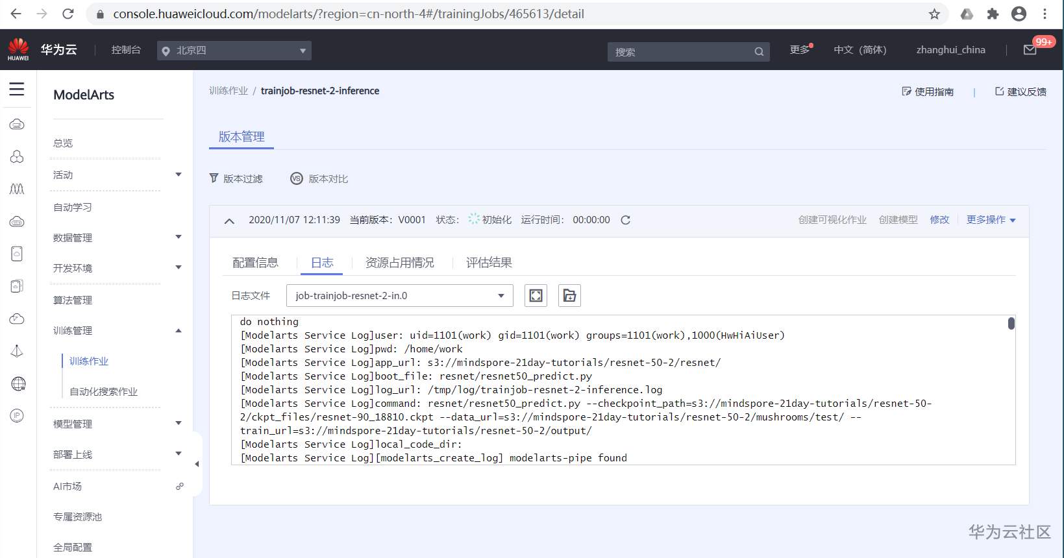Image resolution: width=1064 pixels, height=558 pixels.
Task: Open 训练作业 in the sidebar
Action: [x=89, y=361]
